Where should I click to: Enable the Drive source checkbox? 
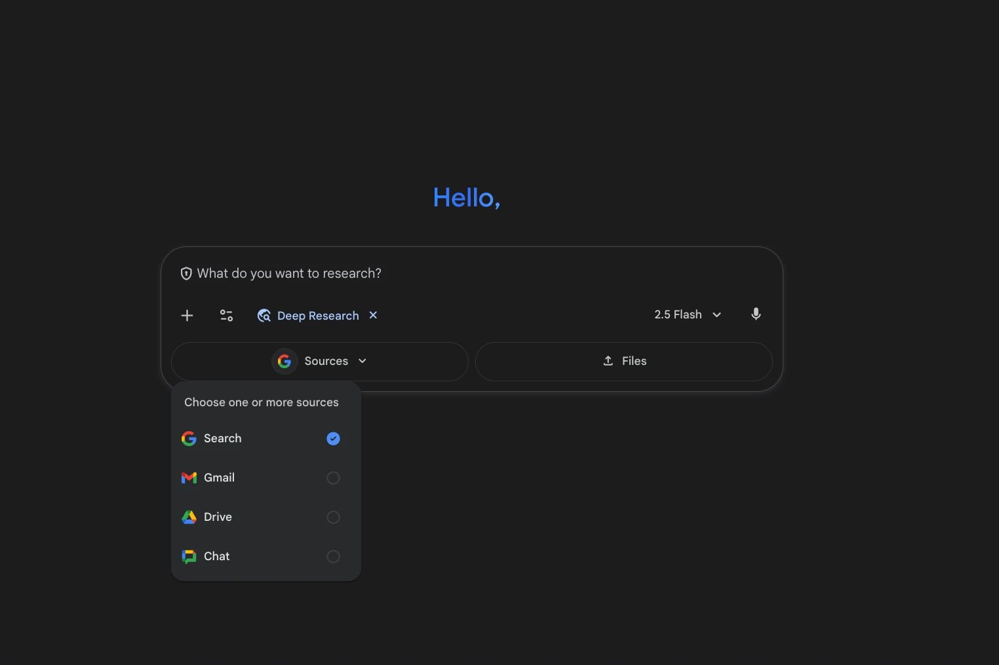point(333,517)
